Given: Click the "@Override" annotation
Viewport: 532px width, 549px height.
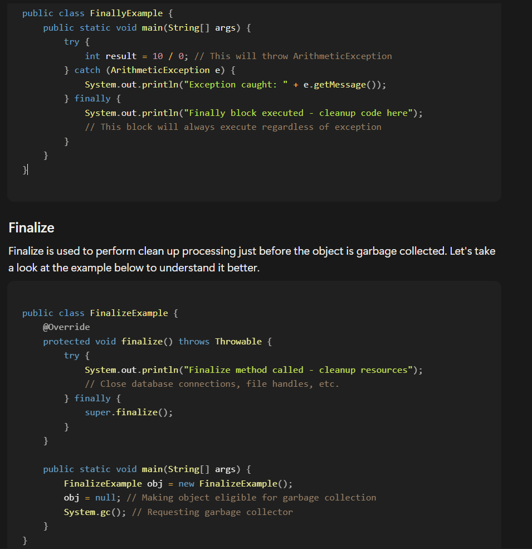Looking at the screenshot, I should [66, 327].
